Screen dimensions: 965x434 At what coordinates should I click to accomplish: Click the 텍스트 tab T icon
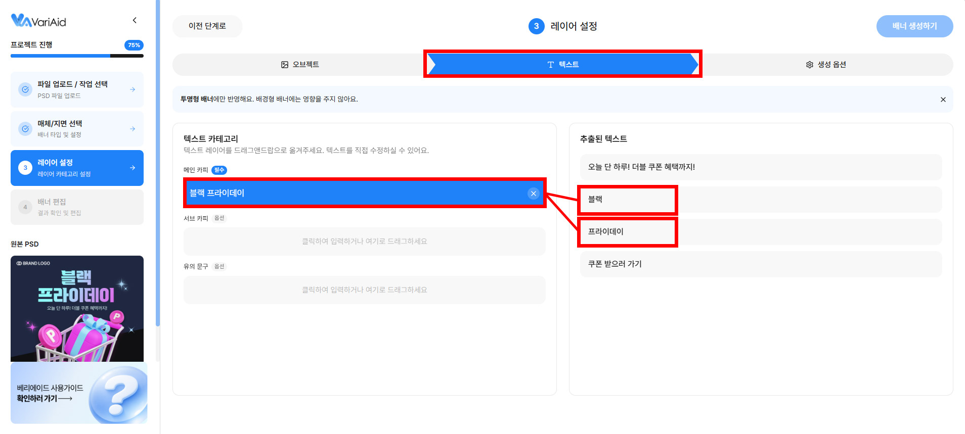[551, 65]
